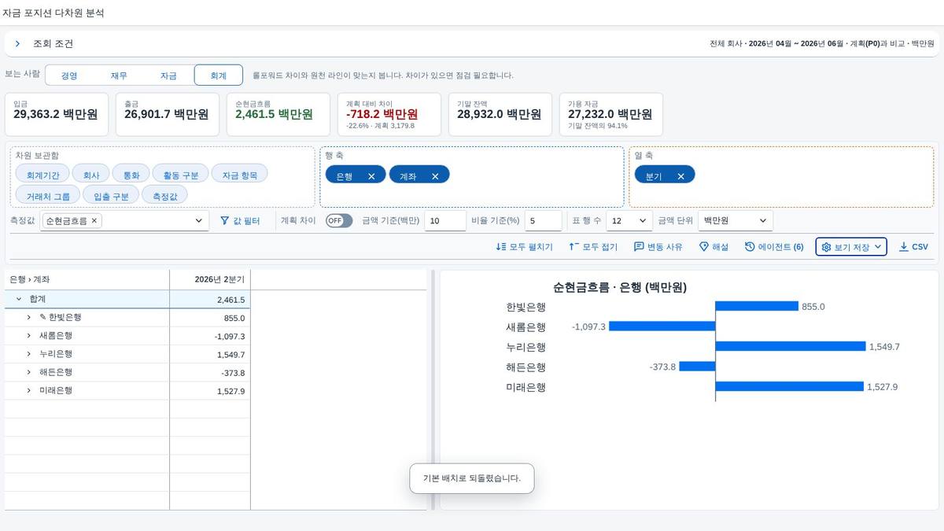Screen dimensions: 944x531
Task: Select the 재무 viewer tab
Action: click(119, 76)
